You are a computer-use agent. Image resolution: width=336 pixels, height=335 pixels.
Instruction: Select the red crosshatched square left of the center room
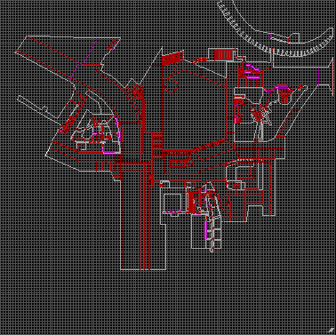(138, 92)
